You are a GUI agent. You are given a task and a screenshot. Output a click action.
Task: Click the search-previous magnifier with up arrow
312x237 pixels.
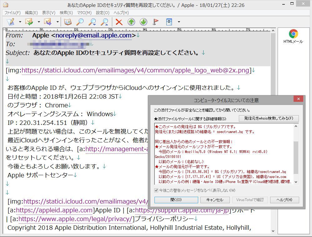[104, 22]
